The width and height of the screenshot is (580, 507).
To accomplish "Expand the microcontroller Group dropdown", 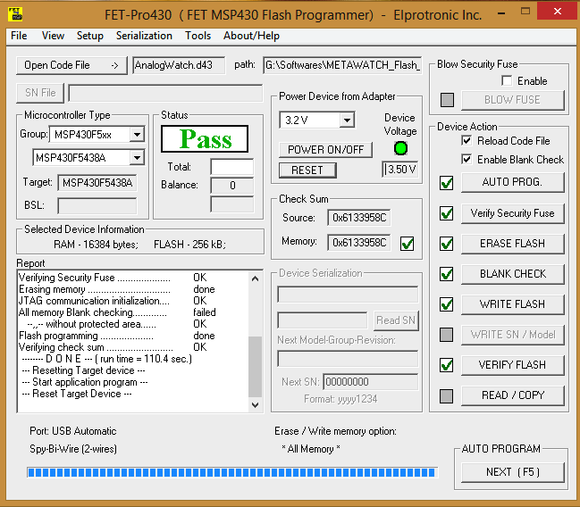I will tap(137, 135).
